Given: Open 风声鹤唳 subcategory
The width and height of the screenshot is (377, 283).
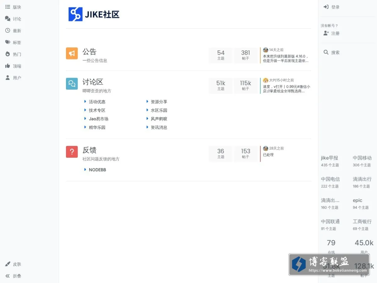Looking at the screenshot, I should tap(159, 119).
